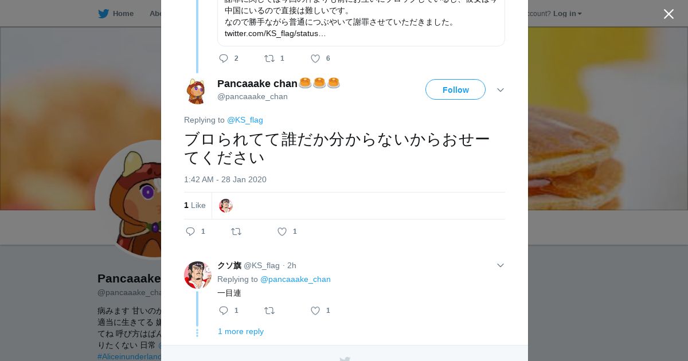
Task: Close the tweet overlay with X
Action: point(669,14)
